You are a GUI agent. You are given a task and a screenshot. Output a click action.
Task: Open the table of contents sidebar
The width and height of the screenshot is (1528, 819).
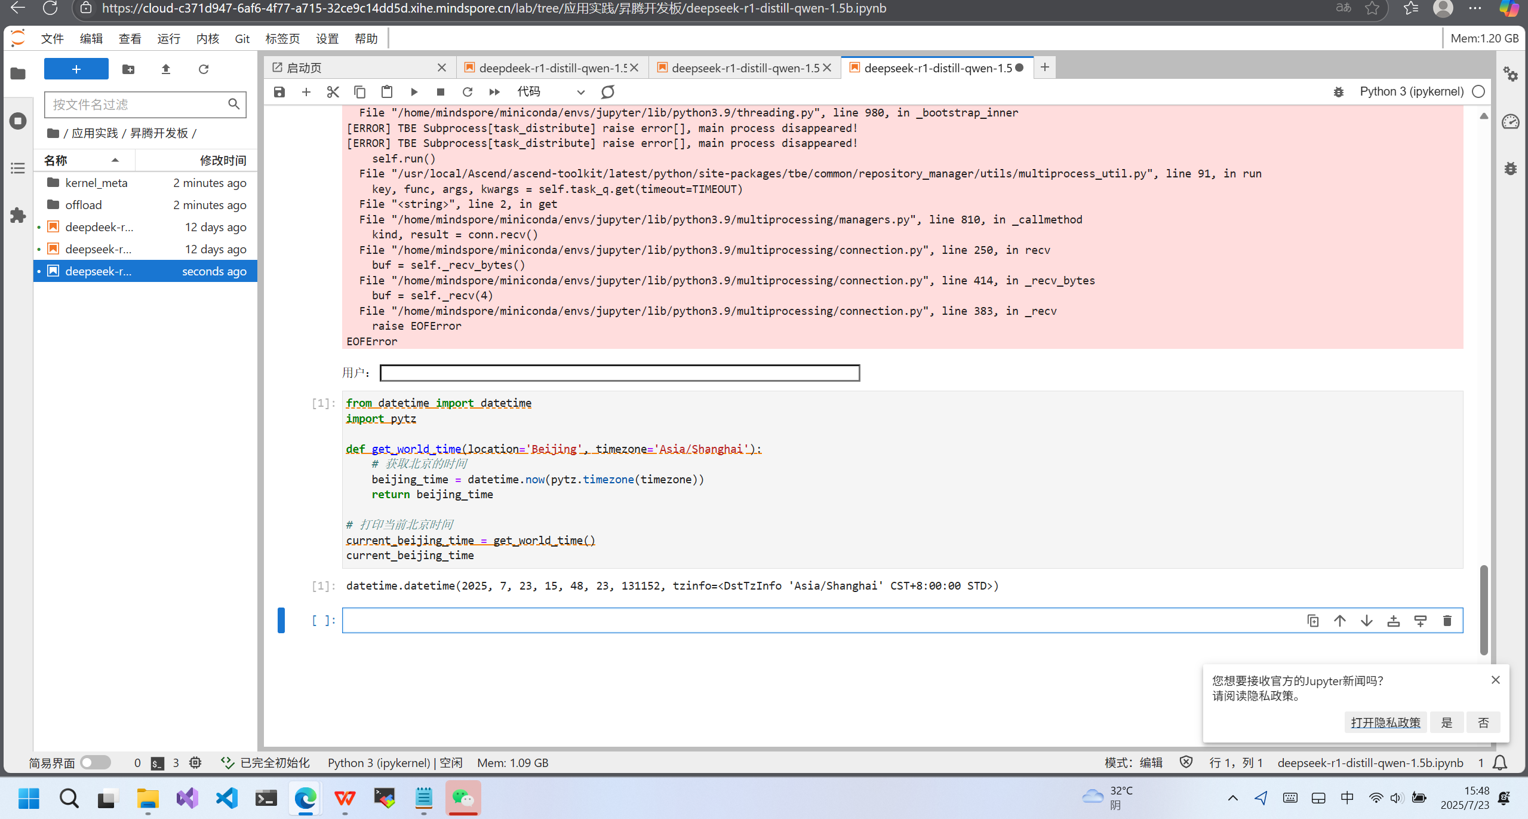pos(18,168)
